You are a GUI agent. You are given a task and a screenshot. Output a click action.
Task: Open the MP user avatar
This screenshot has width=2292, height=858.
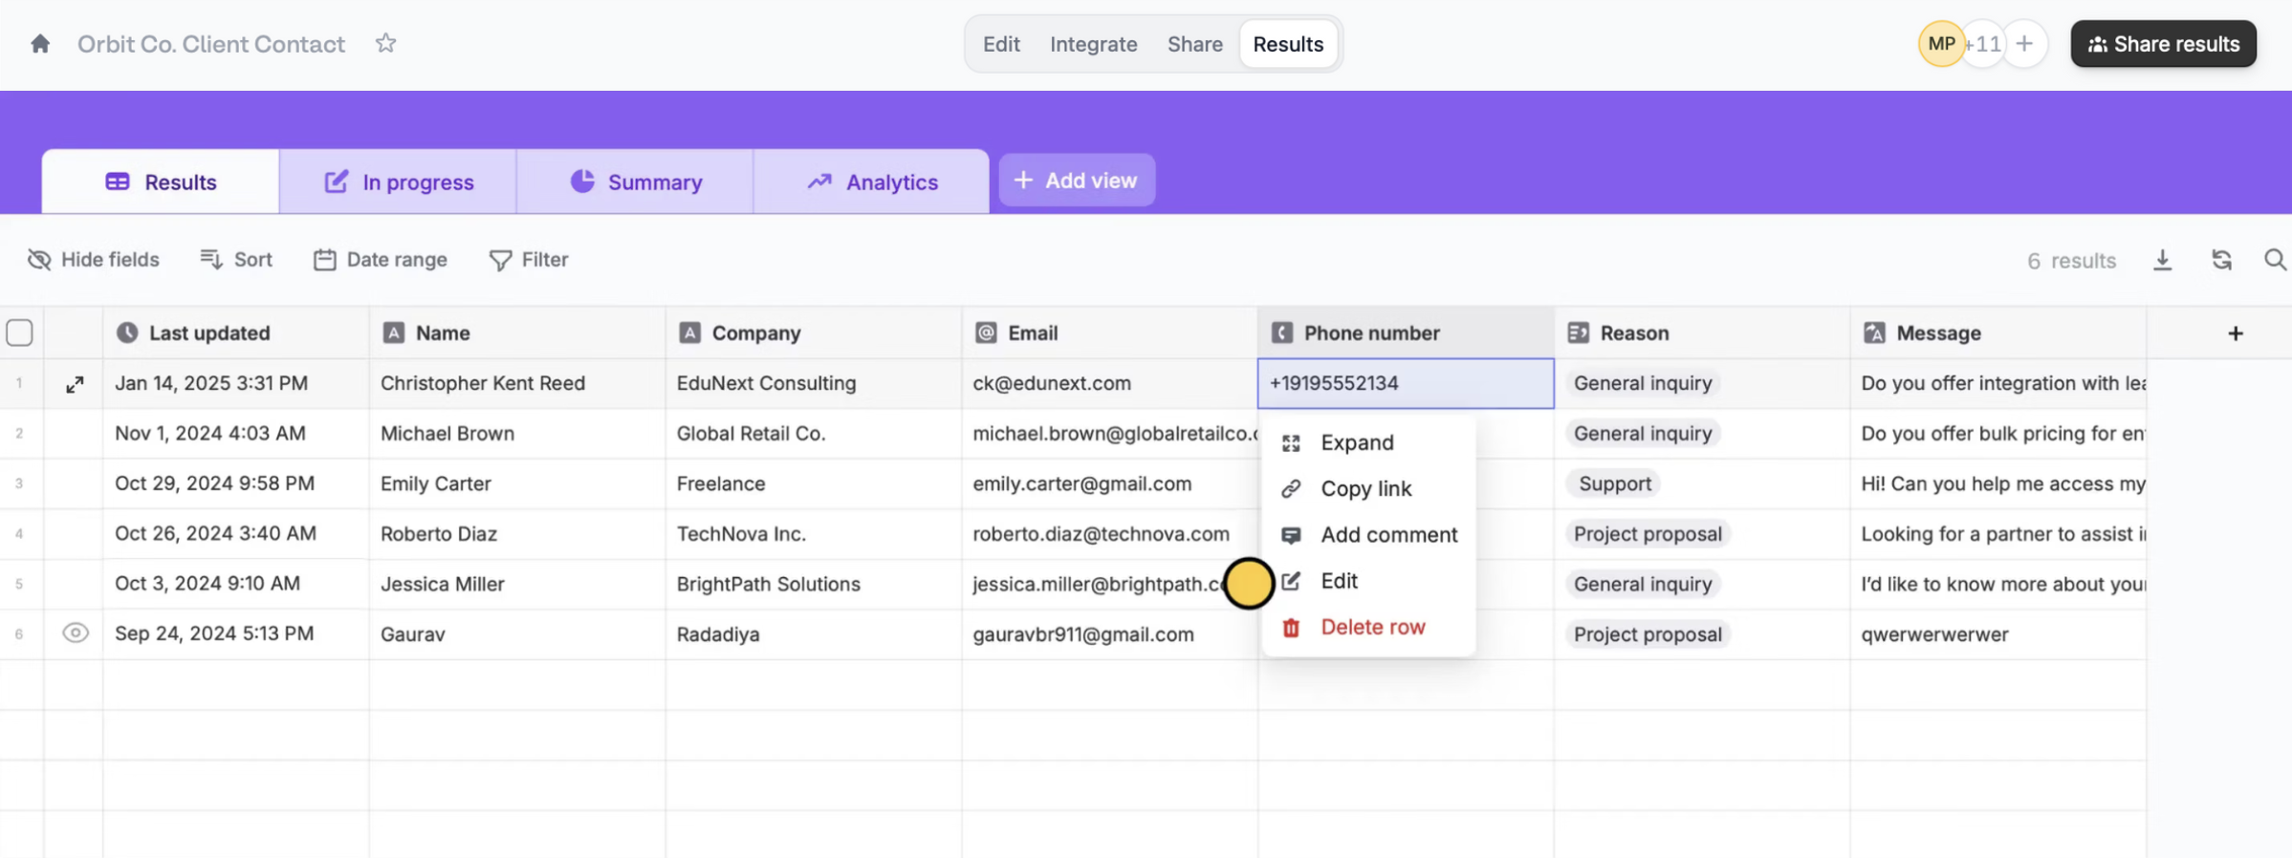(1940, 44)
